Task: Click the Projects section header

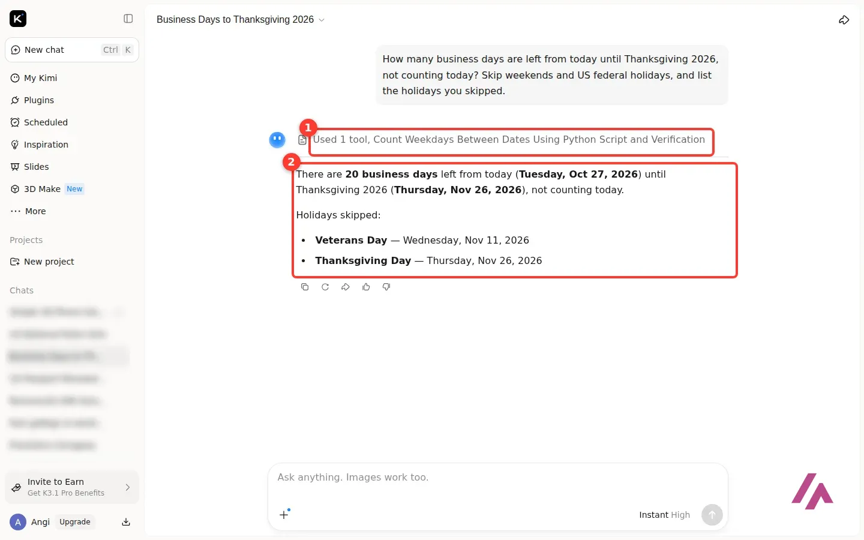Action: point(26,240)
